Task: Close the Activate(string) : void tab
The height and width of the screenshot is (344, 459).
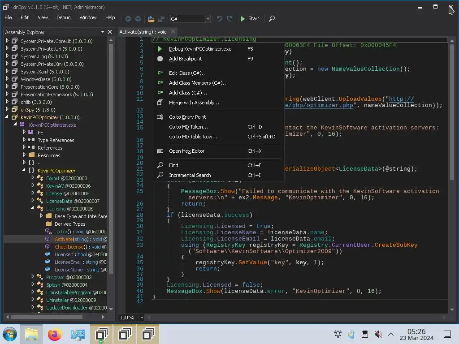Action: click(x=173, y=32)
